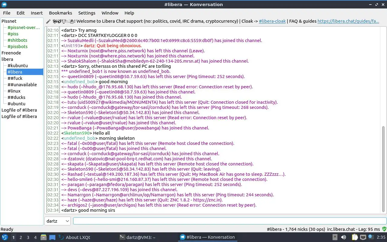Open the https://znc.in link in chat
Viewport: 387px width, 242px height.
point(207,200)
